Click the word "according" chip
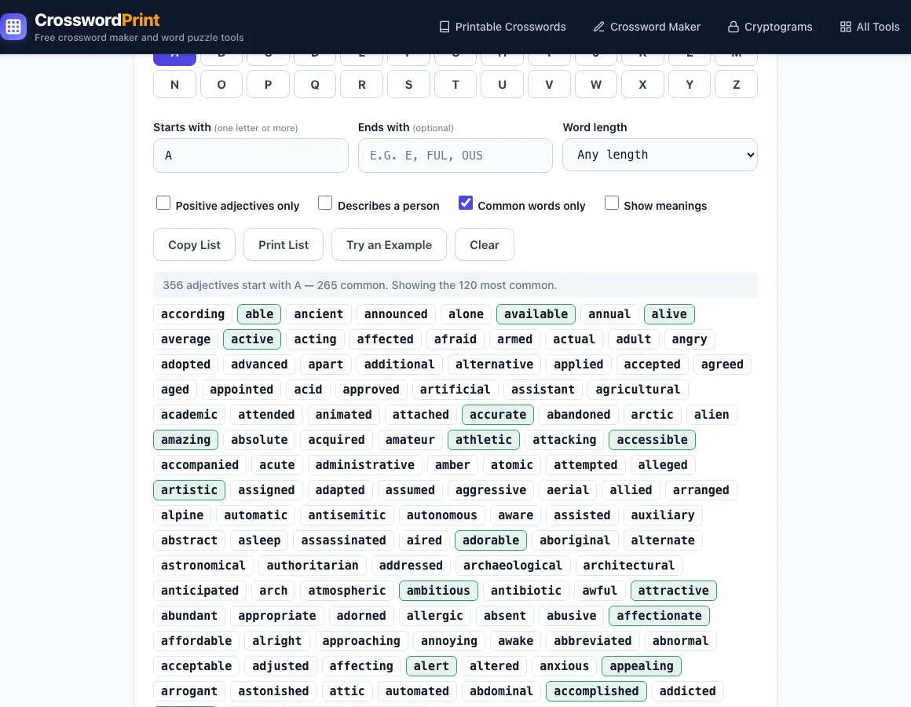The width and height of the screenshot is (911, 707). [x=193, y=314]
